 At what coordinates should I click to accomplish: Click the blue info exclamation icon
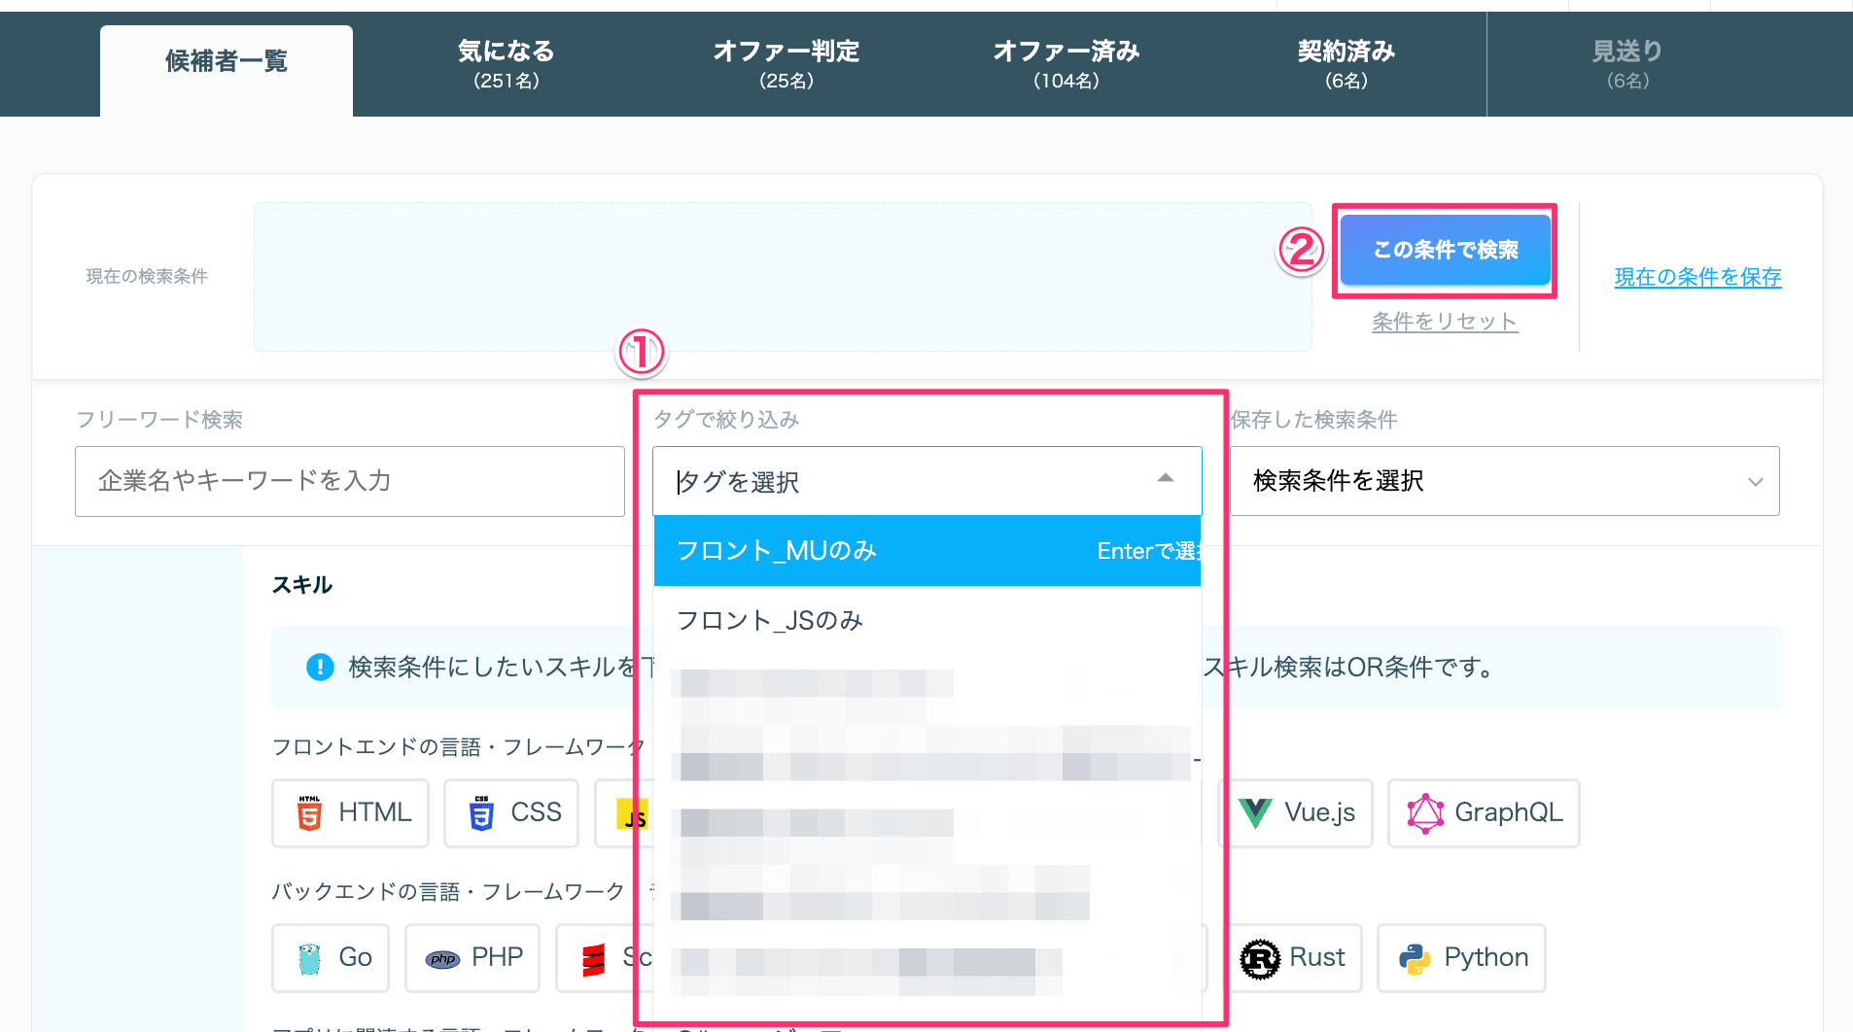click(320, 668)
